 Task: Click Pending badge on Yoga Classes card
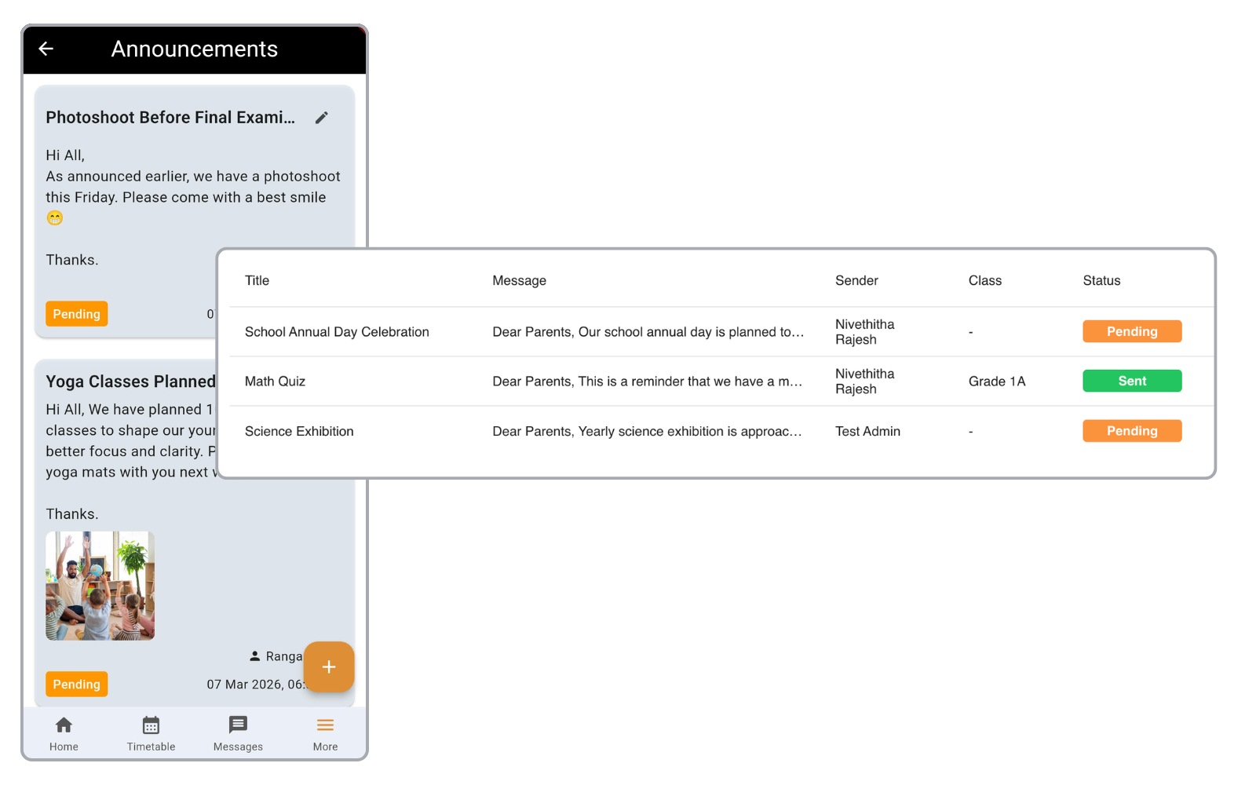tap(76, 685)
